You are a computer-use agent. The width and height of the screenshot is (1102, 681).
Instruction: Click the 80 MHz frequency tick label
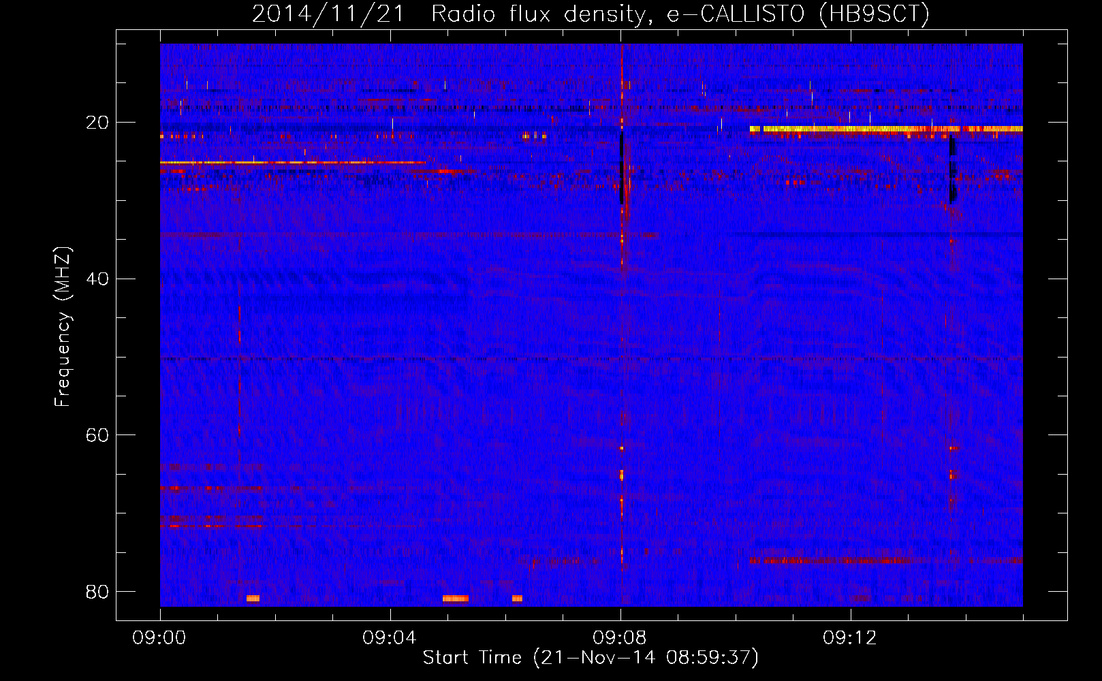coord(97,591)
